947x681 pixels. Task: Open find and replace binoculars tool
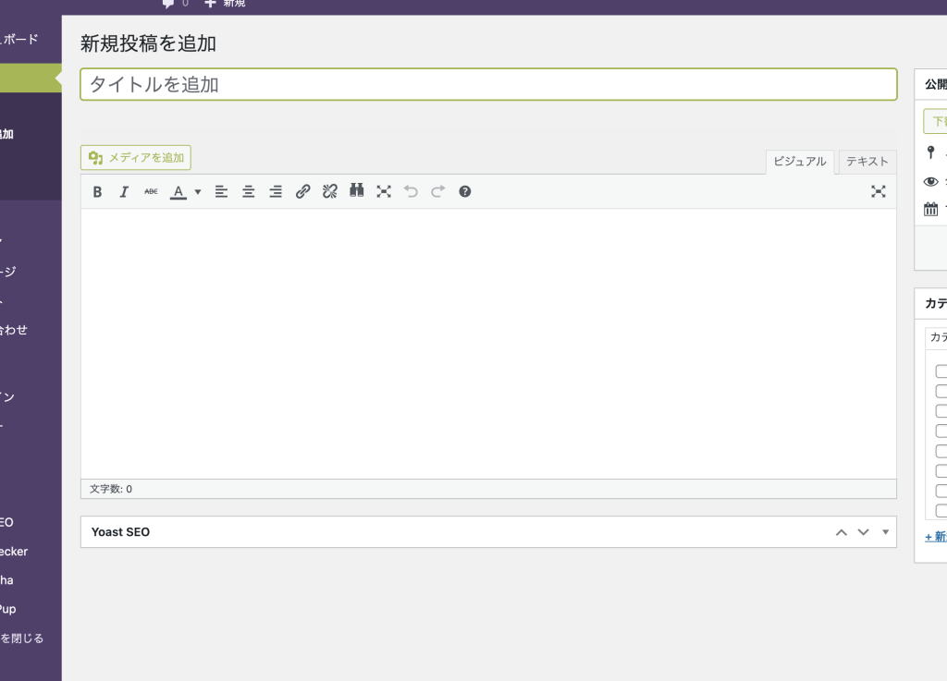(x=357, y=191)
